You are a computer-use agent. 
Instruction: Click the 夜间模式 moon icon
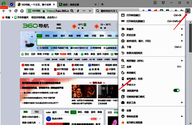123,73
